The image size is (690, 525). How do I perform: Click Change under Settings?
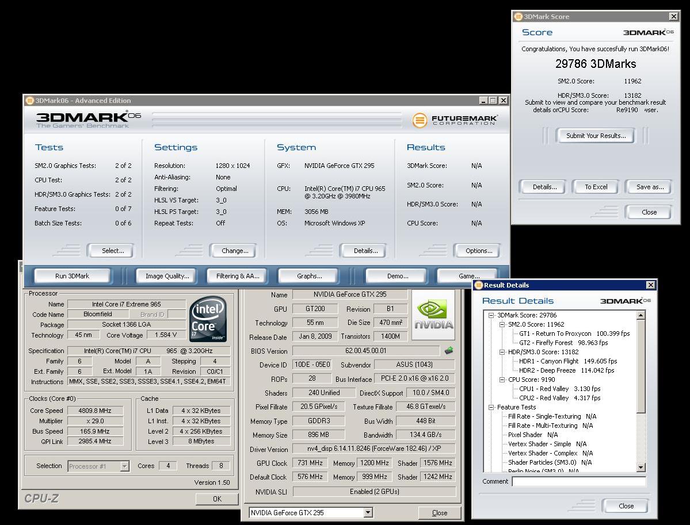pos(235,251)
